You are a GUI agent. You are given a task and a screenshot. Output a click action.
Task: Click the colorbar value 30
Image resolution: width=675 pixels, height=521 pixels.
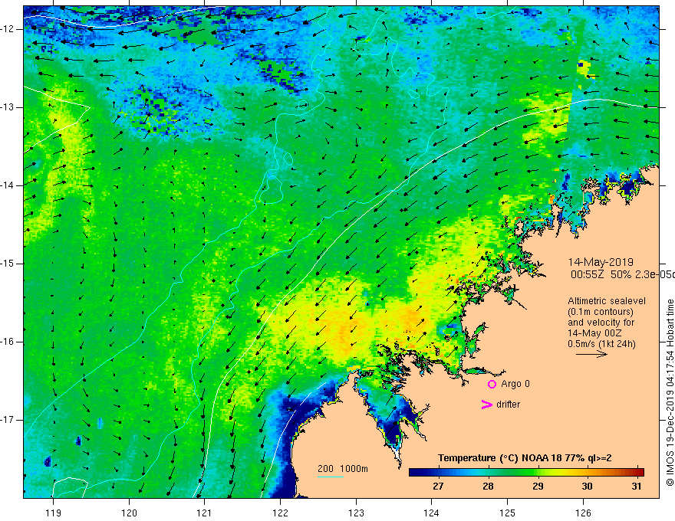coord(588,487)
